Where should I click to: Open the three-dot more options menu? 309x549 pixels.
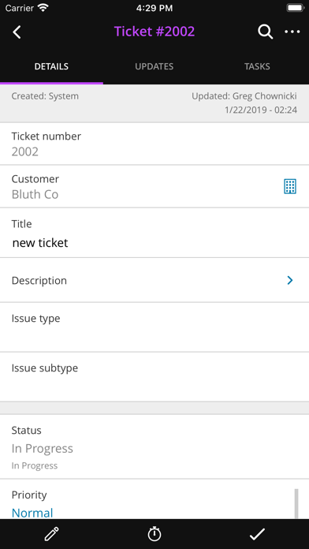pos(292,32)
